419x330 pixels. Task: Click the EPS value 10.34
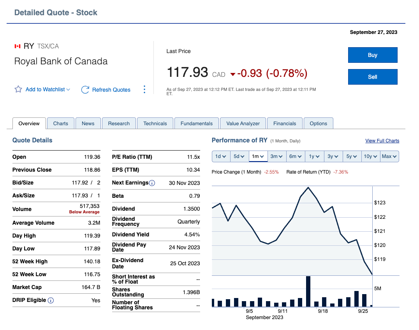(x=193, y=170)
